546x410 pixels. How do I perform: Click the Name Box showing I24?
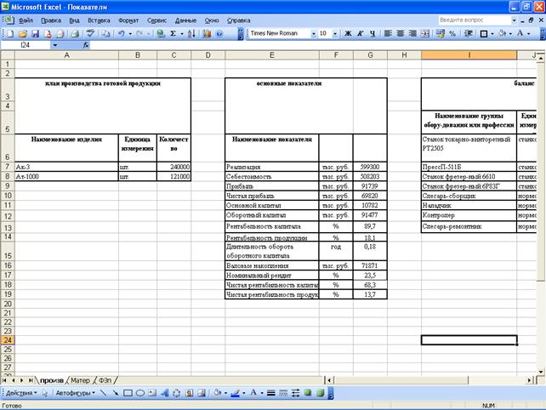(x=26, y=45)
